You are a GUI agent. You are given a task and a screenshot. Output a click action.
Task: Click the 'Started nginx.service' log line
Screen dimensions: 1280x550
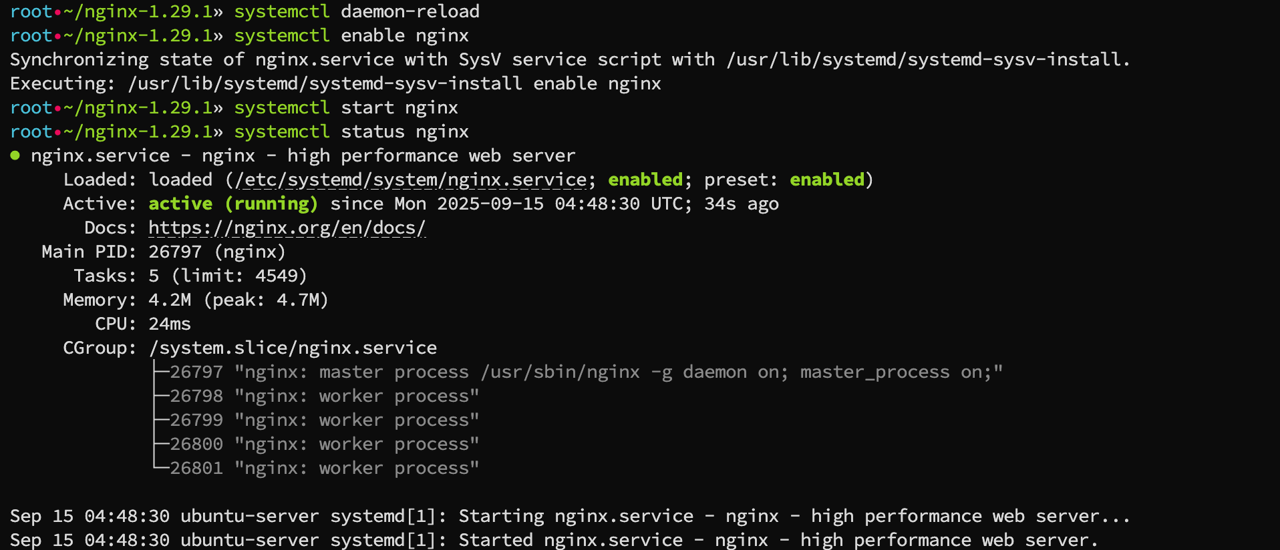pyautogui.click(x=554, y=540)
